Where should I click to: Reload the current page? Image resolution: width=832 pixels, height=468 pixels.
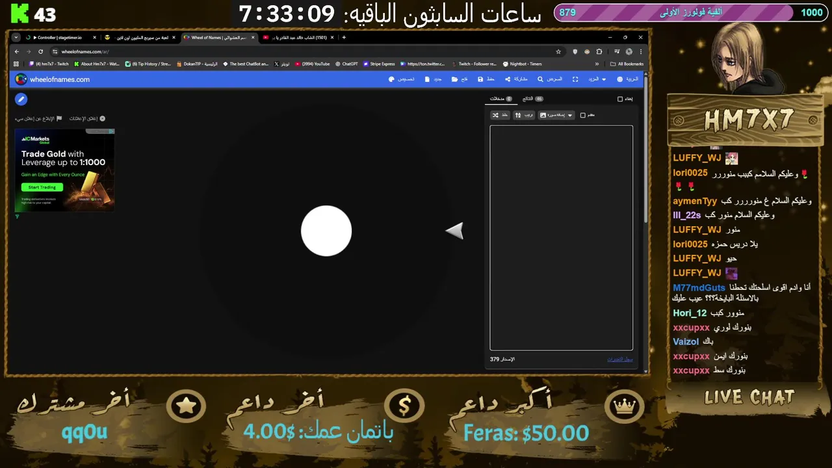40,51
